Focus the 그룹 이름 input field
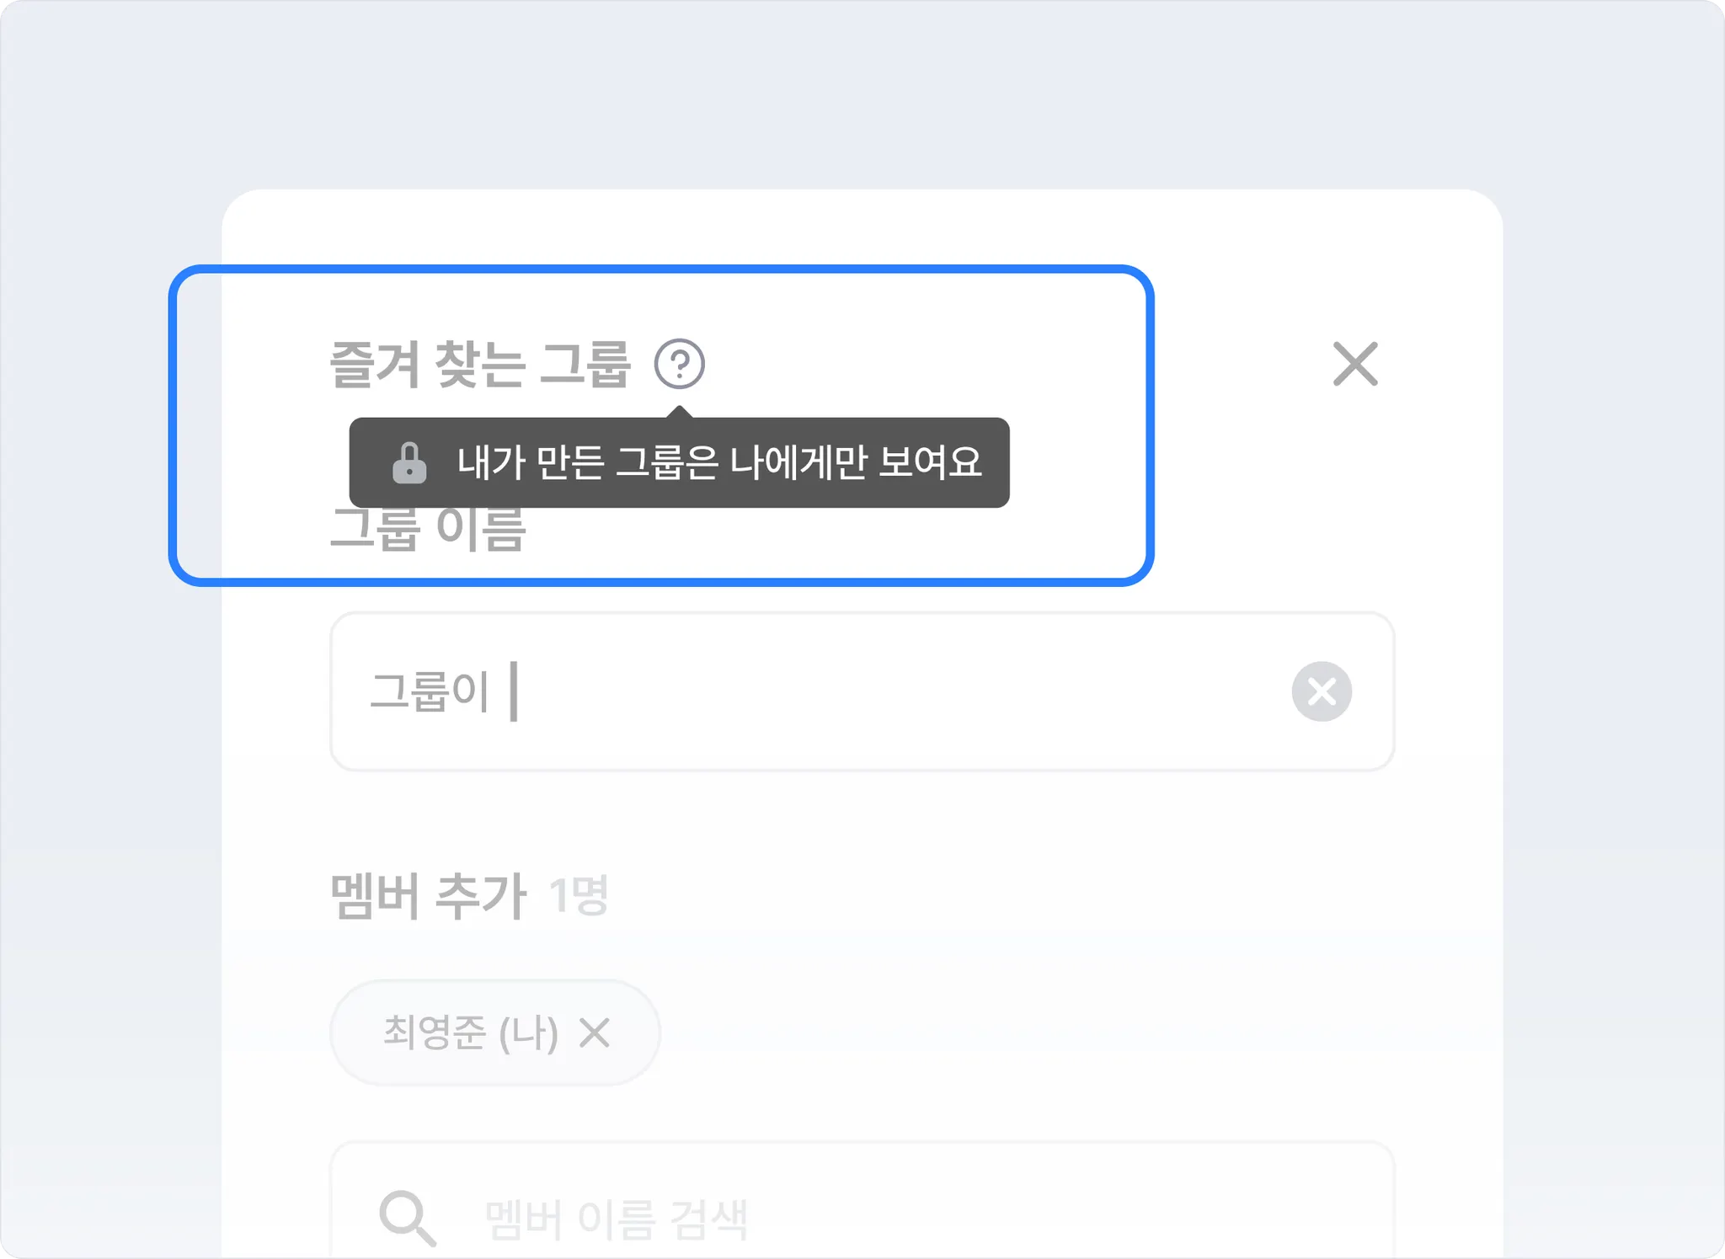 [x=842, y=691]
